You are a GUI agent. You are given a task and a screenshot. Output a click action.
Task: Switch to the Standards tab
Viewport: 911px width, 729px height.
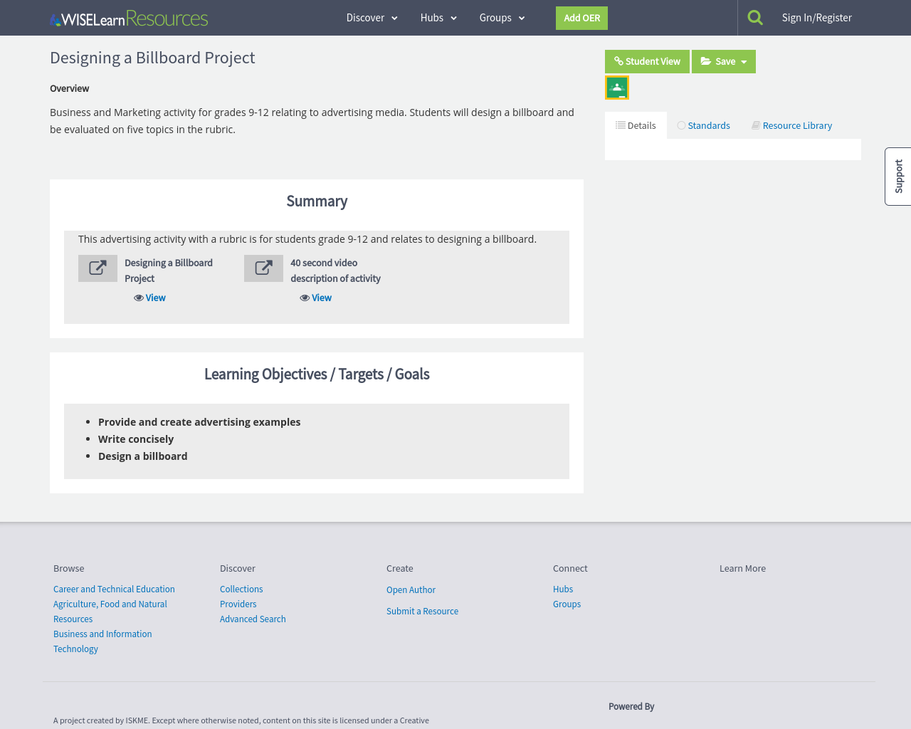(703, 125)
